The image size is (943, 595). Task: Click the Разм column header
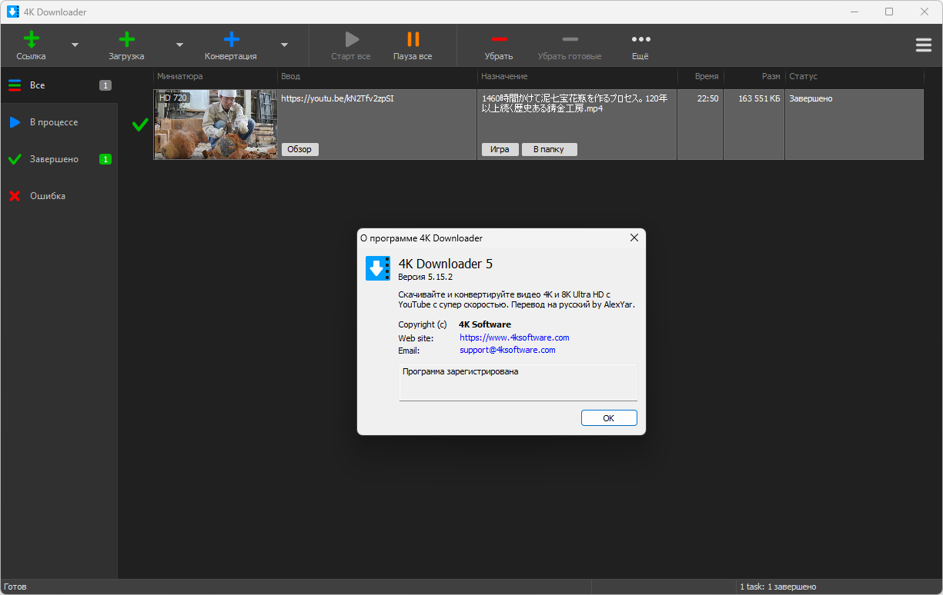pos(754,76)
